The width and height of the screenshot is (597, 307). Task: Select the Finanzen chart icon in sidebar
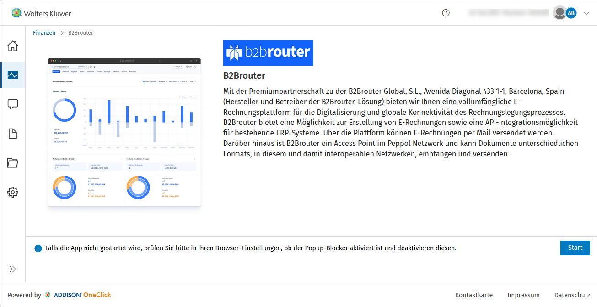13,75
